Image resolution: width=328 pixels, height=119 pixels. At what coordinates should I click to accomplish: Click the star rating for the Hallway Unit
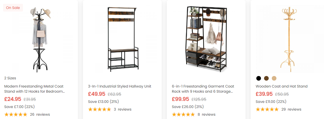pos(100,109)
